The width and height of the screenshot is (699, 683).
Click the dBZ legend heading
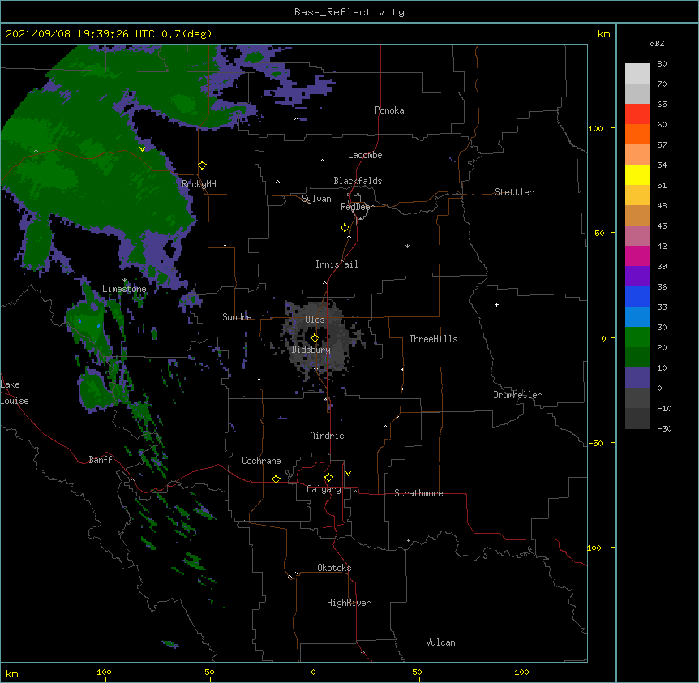click(657, 44)
